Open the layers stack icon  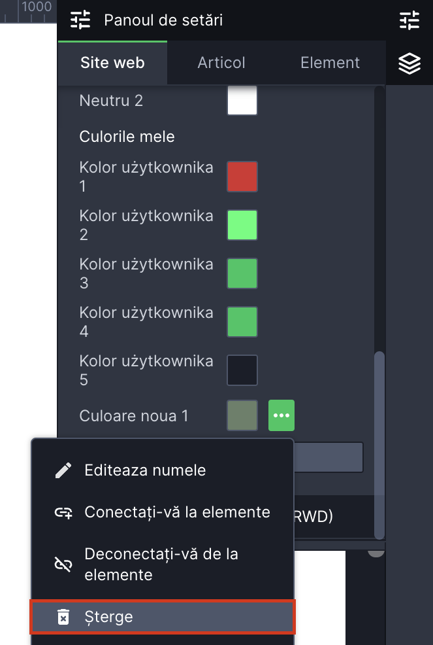pos(409,63)
